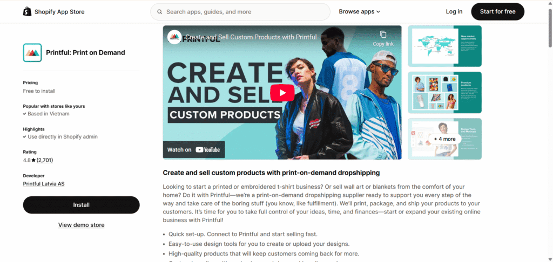Screen dimensions: 553x262
Task: Click the YouTube logo in Watch on
Action: click(x=208, y=150)
